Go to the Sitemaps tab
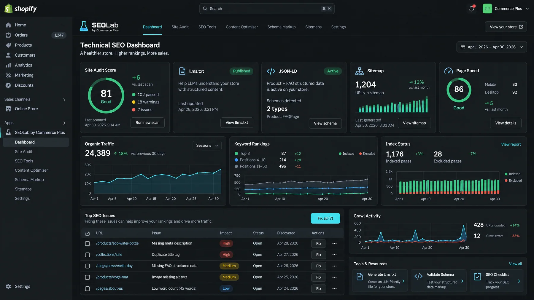The height and width of the screenshot is (300, 534). tap(313, 27)
